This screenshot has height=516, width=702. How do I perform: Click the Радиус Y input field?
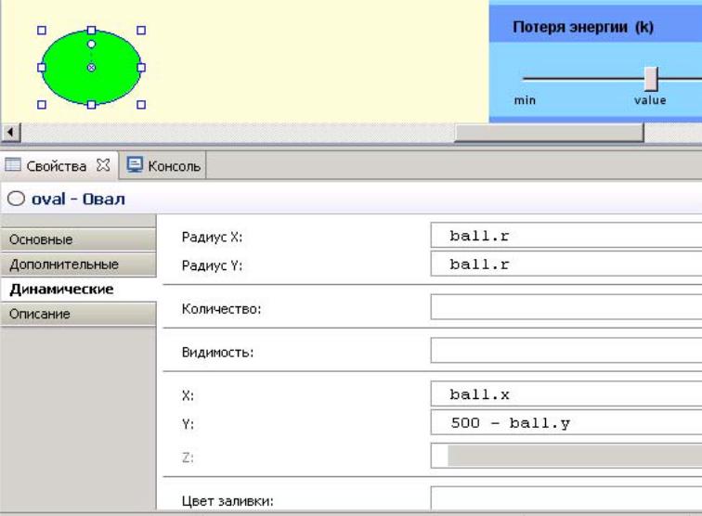pos(566,264)
